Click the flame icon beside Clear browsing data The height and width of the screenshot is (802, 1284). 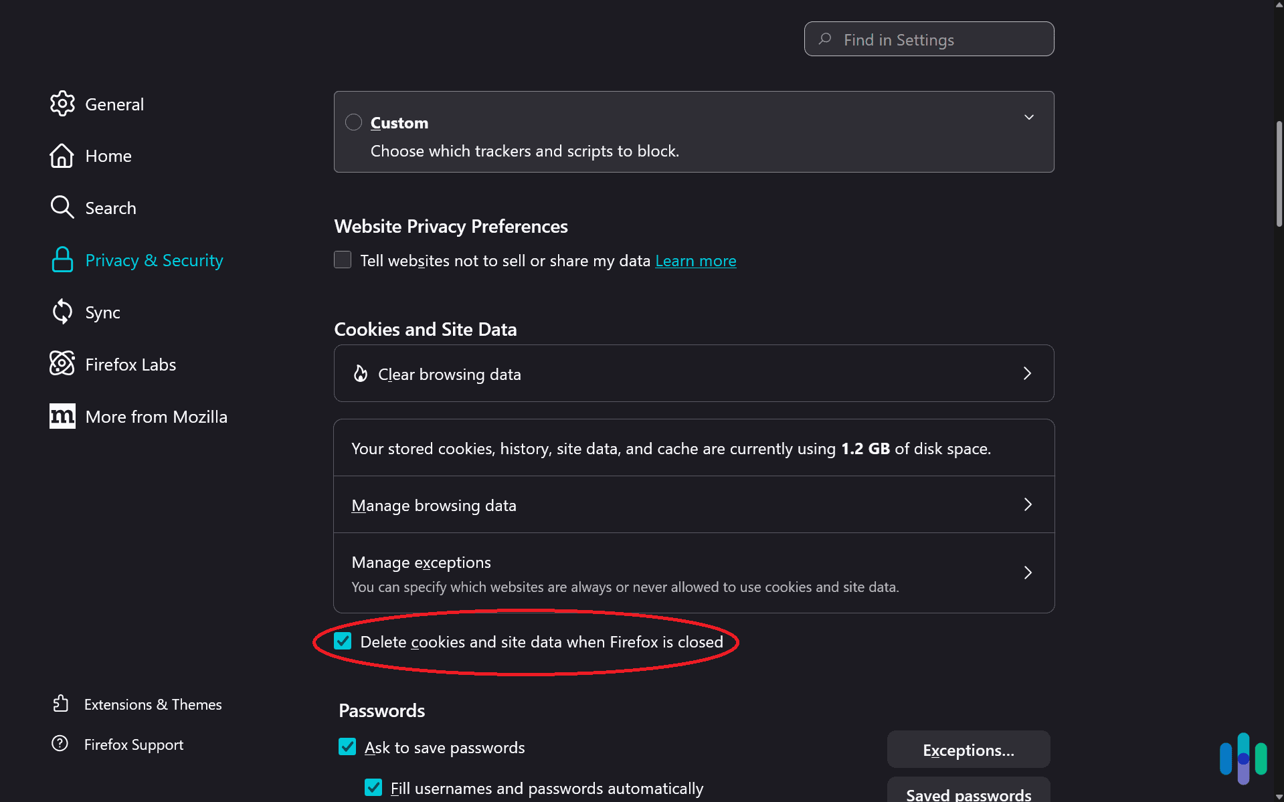point(361,373)
